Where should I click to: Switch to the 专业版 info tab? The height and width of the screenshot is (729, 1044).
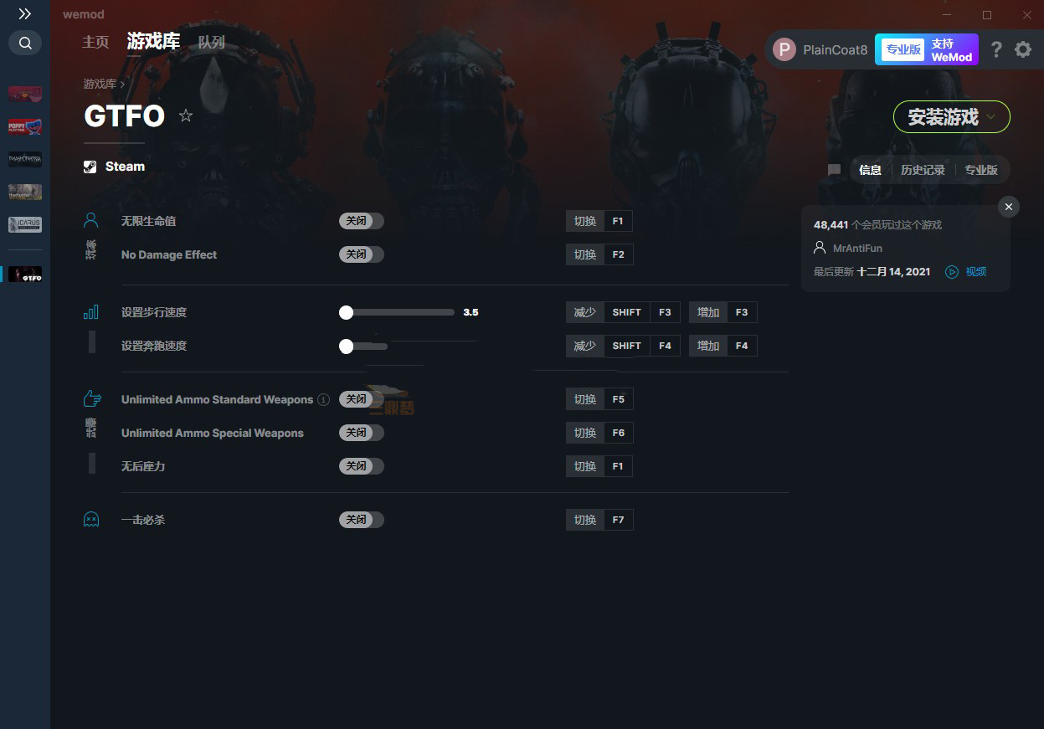click(x=981, y=170)
